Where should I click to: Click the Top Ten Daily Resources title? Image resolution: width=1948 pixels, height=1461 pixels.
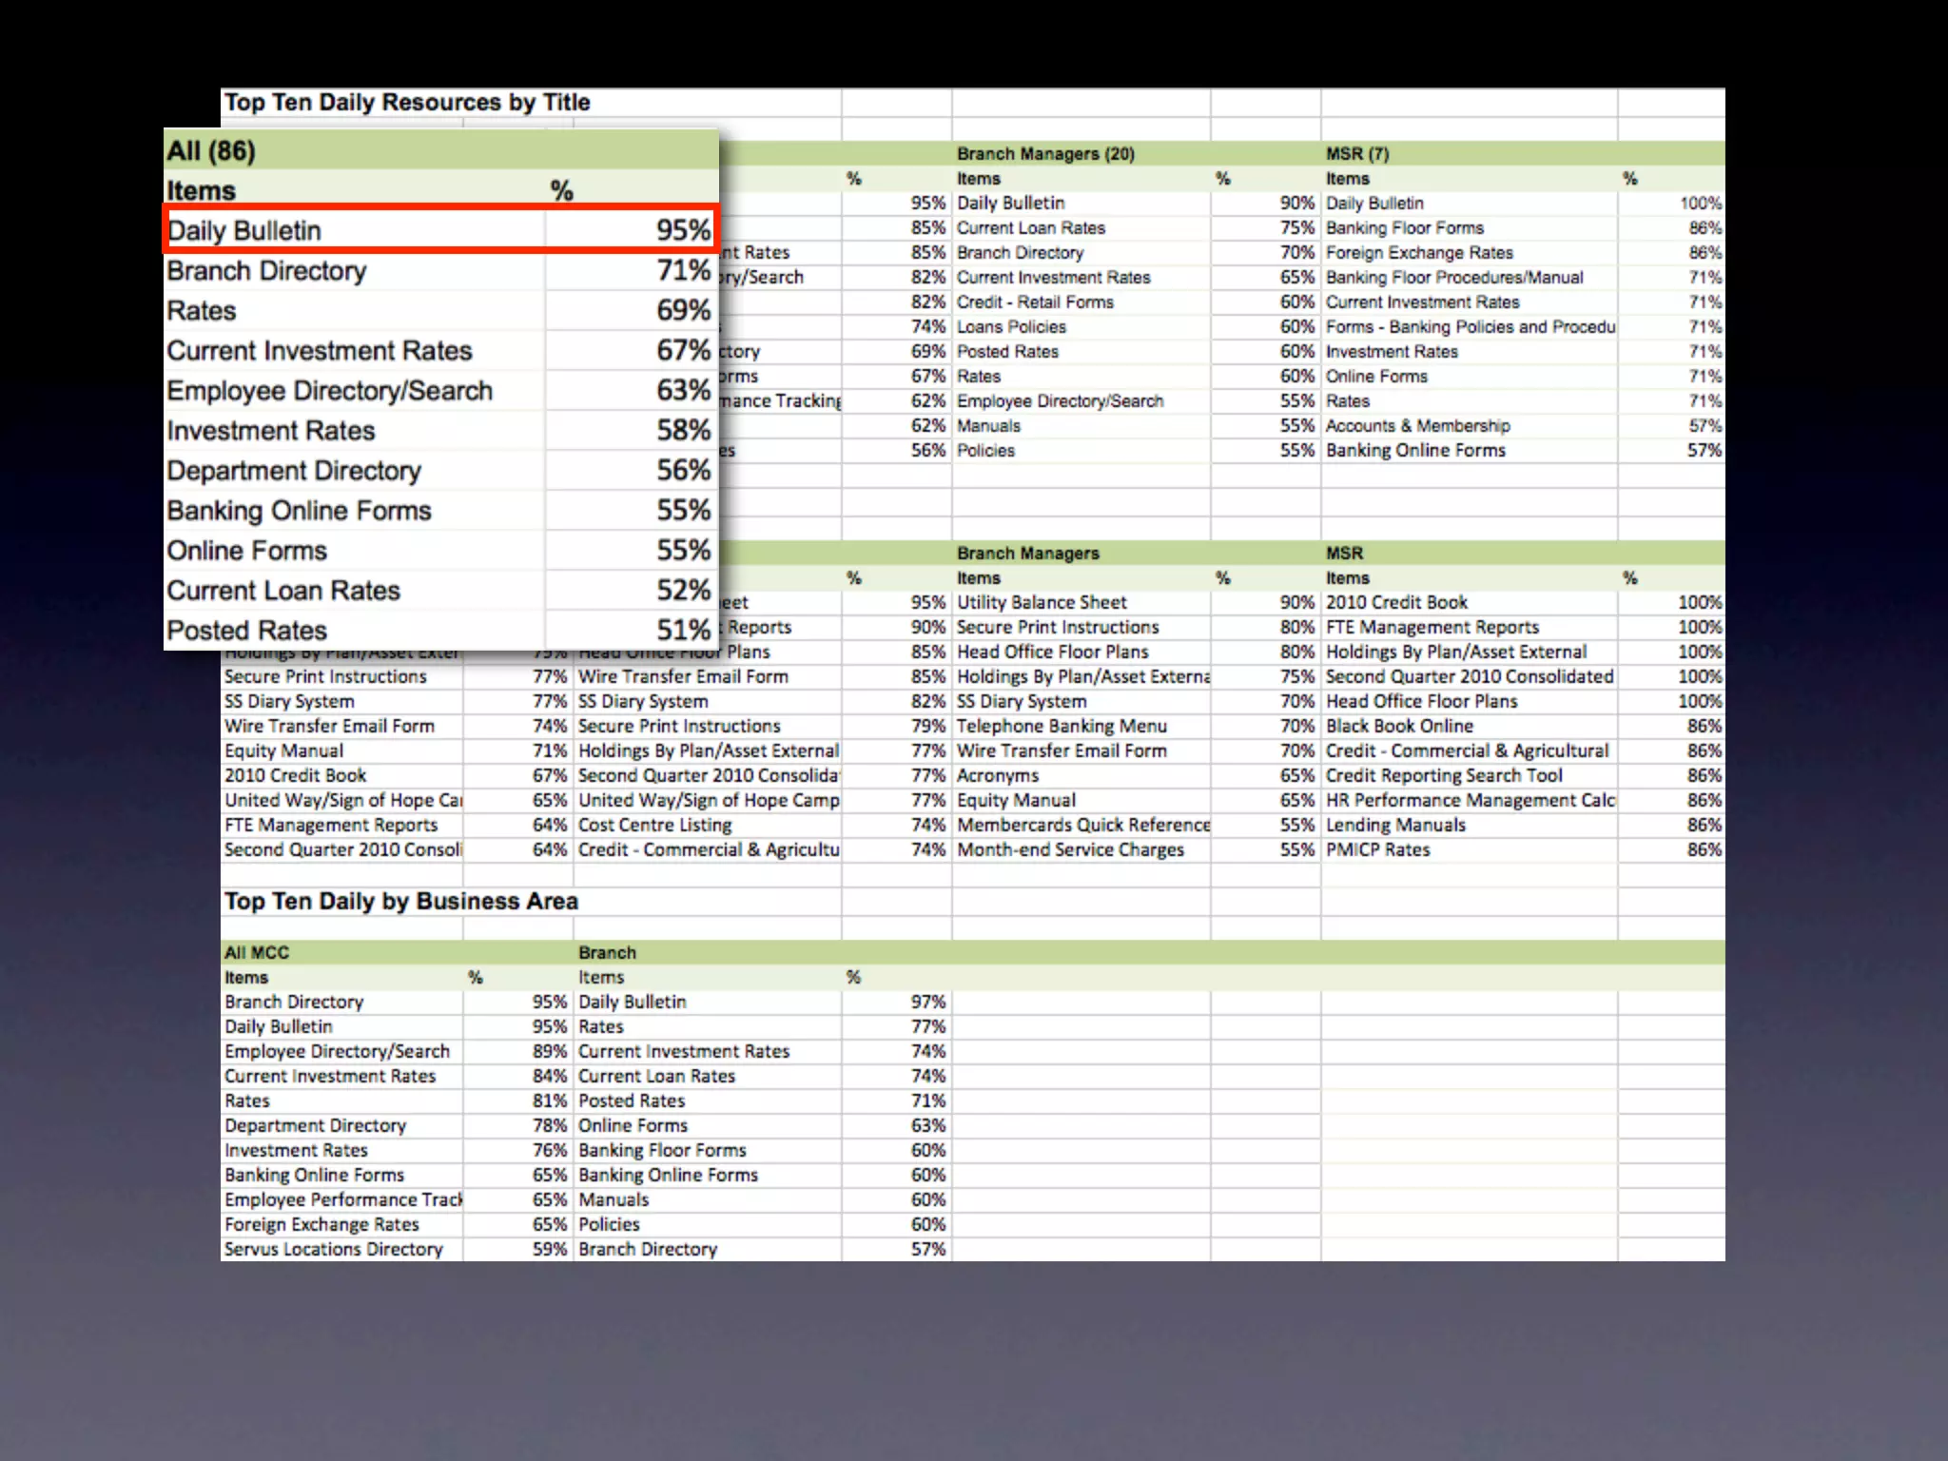coord(407,103)
